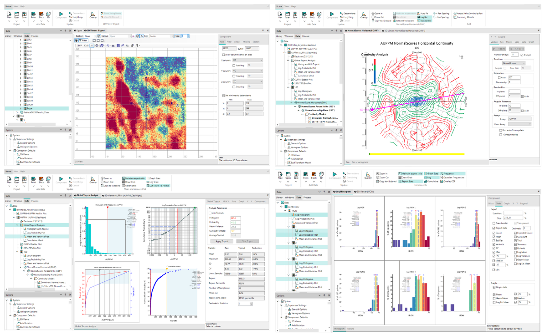
Task: Run Component update in top-right window
Action: pos(332,15)
